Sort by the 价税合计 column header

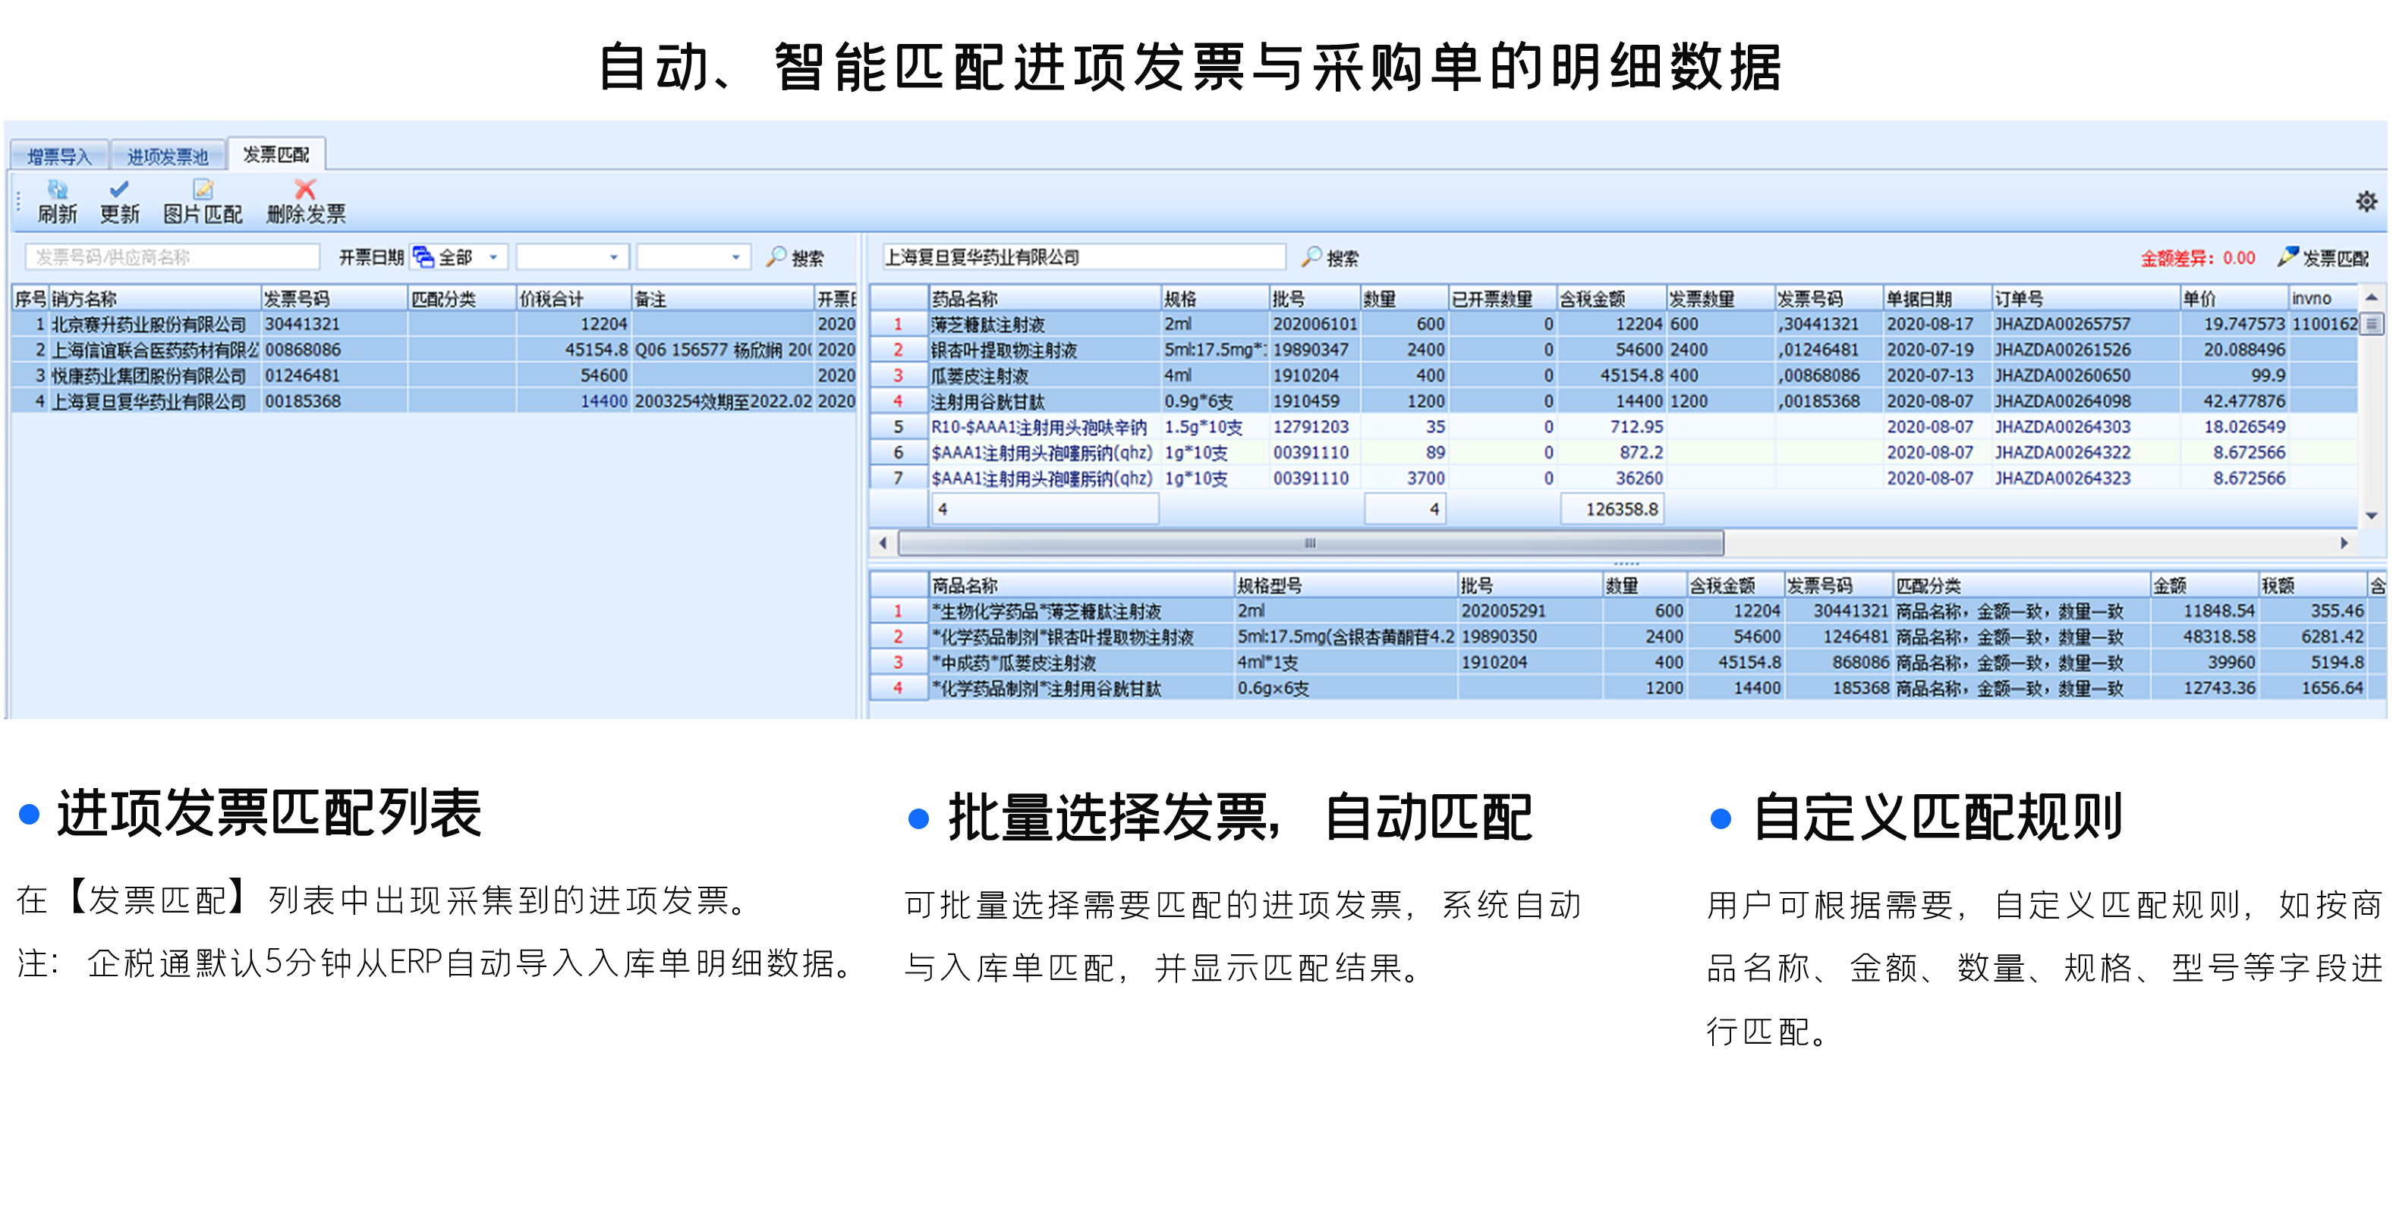573,298
